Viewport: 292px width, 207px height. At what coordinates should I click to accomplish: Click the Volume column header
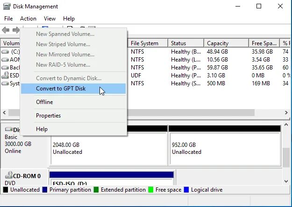tap(11, 43)
